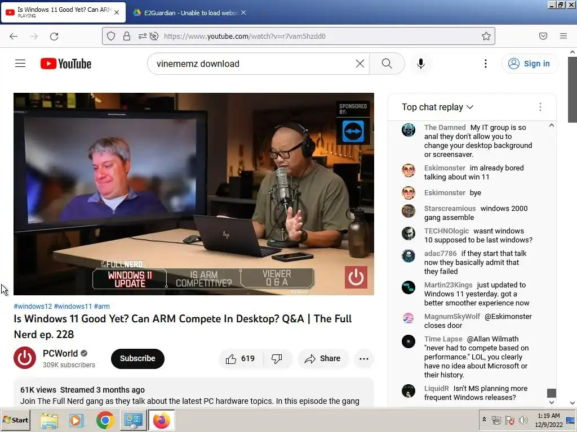The height and width of the screenshot is (432, 577).
Task: Click Time Lapse chat author name
Action: 443,339
